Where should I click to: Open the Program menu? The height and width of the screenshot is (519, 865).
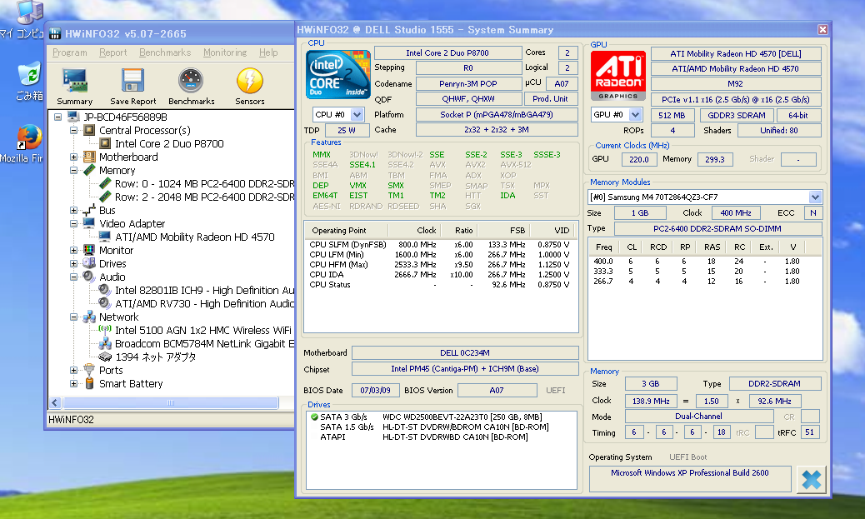coord(69,52)
